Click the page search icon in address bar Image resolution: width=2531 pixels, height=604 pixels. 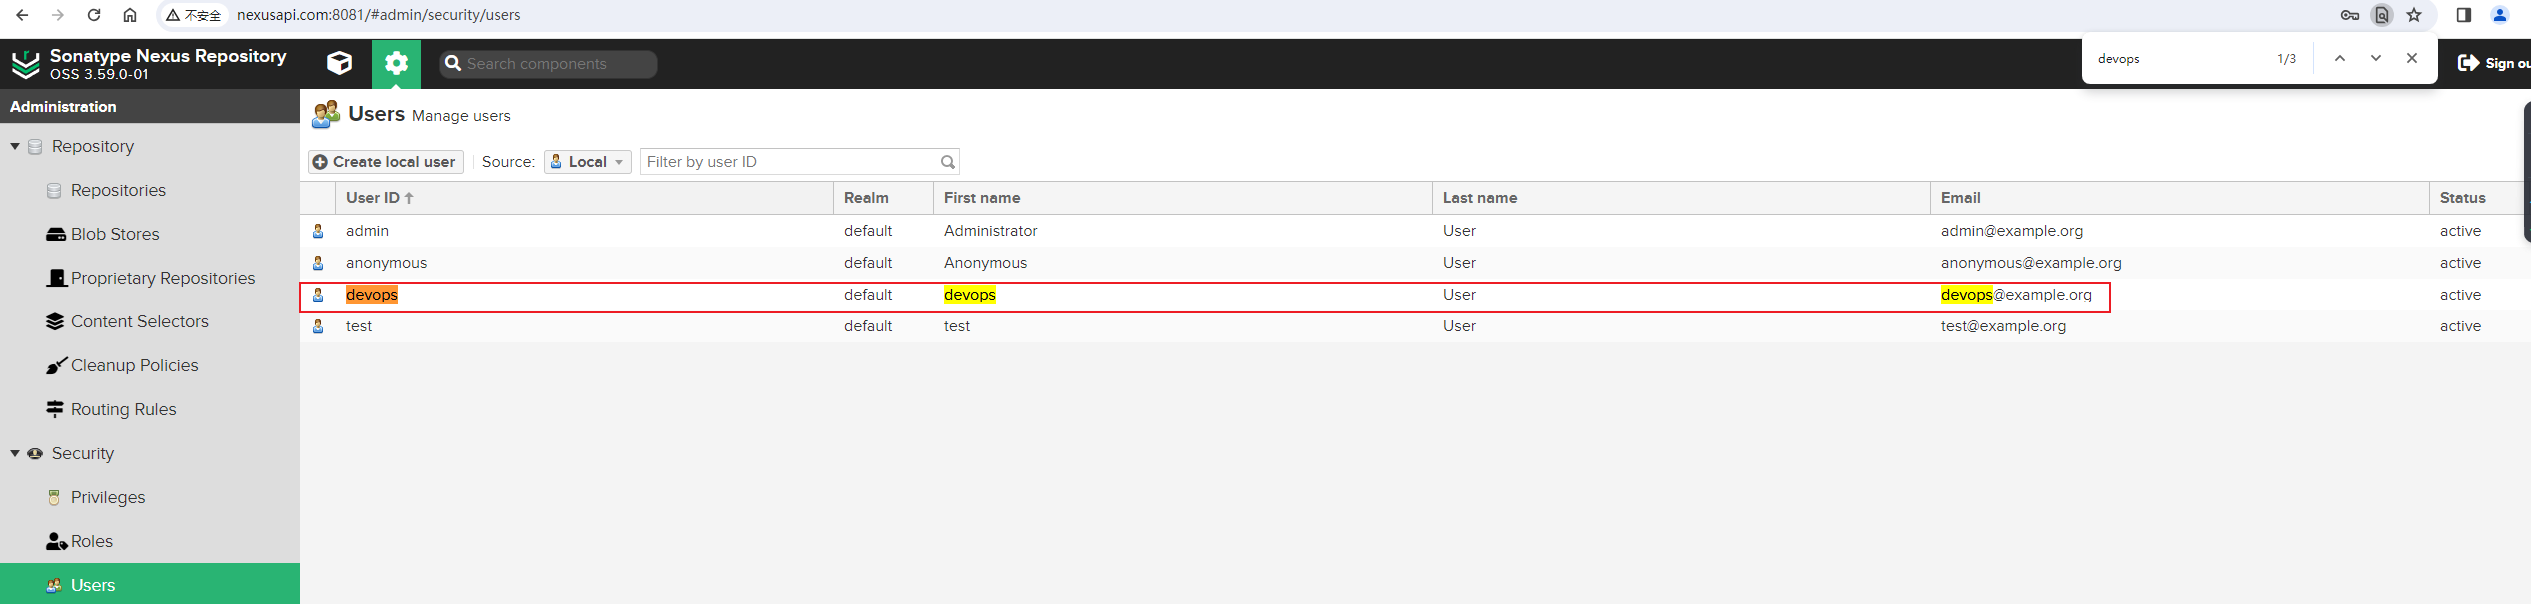click(x=2382, y=15)
